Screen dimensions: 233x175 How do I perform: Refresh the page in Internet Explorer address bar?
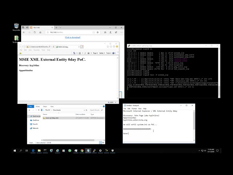coord(54,47)
